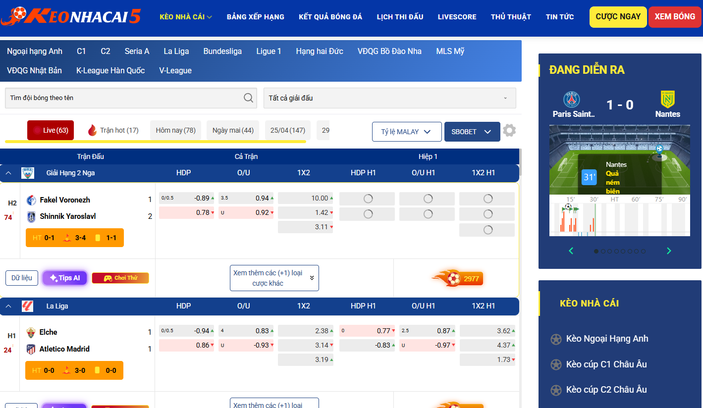Image resolution: width=703 pixels, height=408 pixels.
Task: Select Atletico Madrid 1X2 odds 3.14
Action: (306, 345)
